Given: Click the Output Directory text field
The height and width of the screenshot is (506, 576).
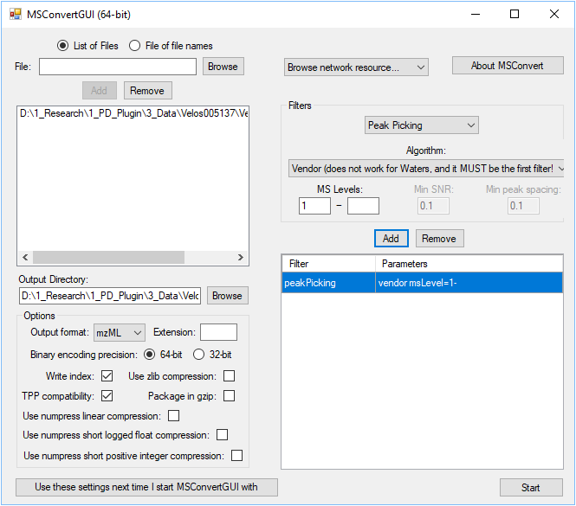Looking at the screenshot, I should click(110, 296).
